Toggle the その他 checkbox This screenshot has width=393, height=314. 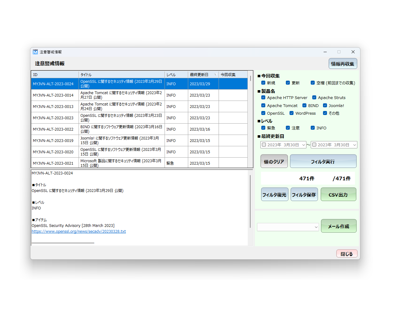click(325, 113)
